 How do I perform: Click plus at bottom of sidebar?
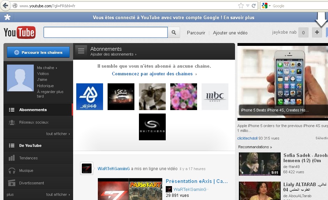(x=10, y=194)
